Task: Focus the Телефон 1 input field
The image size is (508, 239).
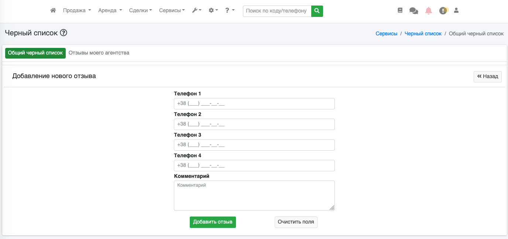Action: click(x=254, y=103)
